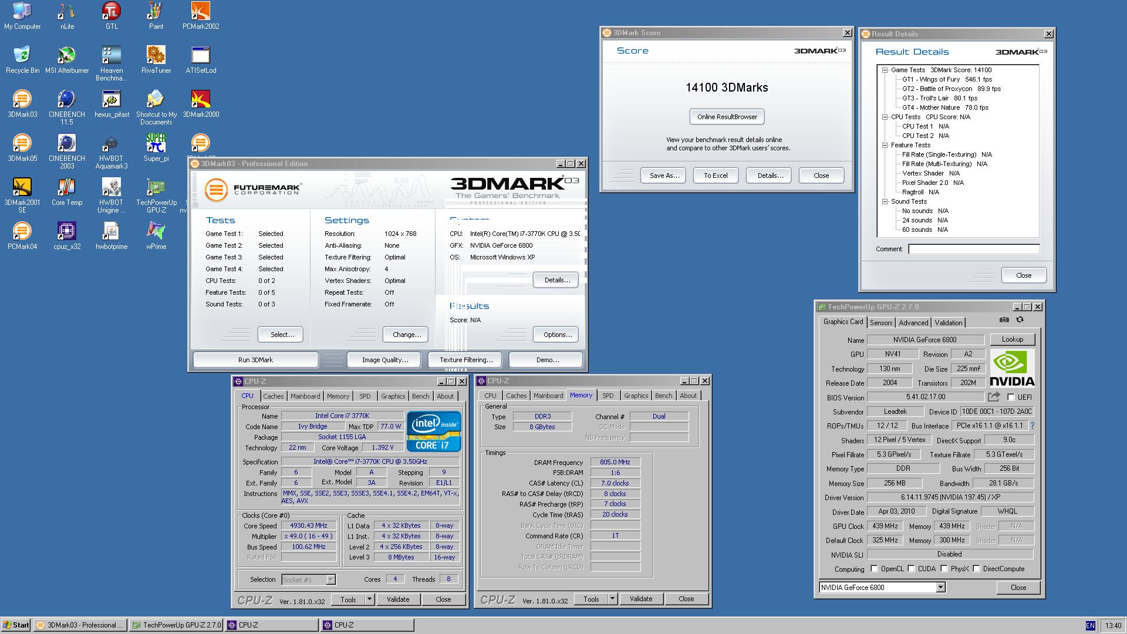Click the Start button on taskbar
This screenshot has width=1127, height=634.
(16, 625)
